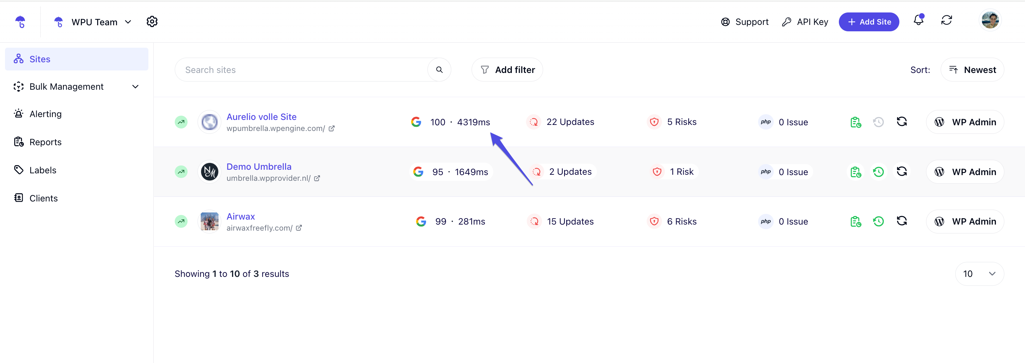Open user profile avatar menu
The height and width of the screenshot is (363, 1025).
[x=990, y=20]
